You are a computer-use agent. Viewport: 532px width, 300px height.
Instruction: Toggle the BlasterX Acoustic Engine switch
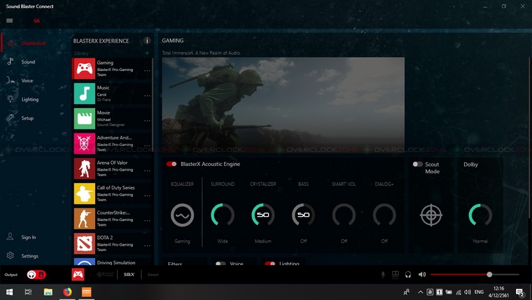[x=172, y=164]
